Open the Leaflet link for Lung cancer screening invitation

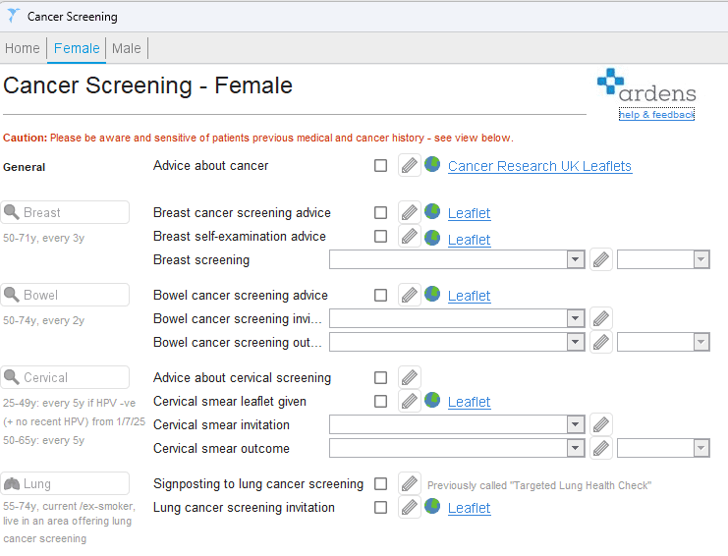point(469,508)
